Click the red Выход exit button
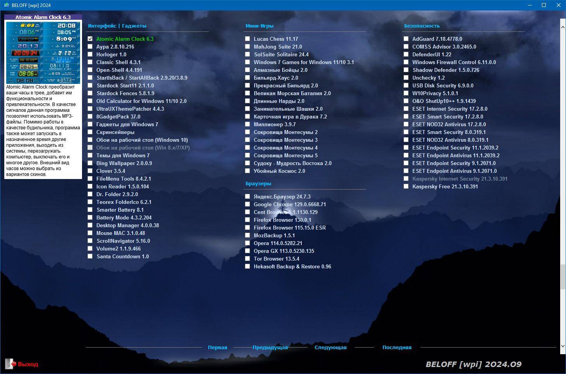566x374 pixels. click(22, 364)
